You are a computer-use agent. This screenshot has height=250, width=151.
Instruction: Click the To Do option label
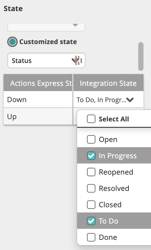click(x=109, y=221)
